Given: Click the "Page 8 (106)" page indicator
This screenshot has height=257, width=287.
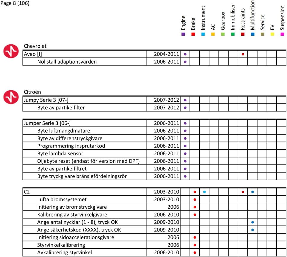Looking at the screenshot, I should pyautogui.click(x=15, y=3).
